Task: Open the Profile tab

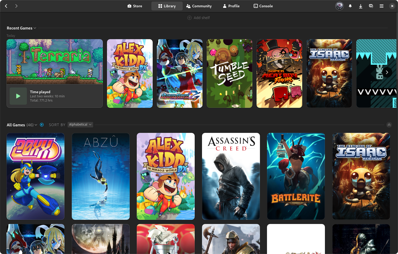Action: pyautogui.click(x=231, y=6)
